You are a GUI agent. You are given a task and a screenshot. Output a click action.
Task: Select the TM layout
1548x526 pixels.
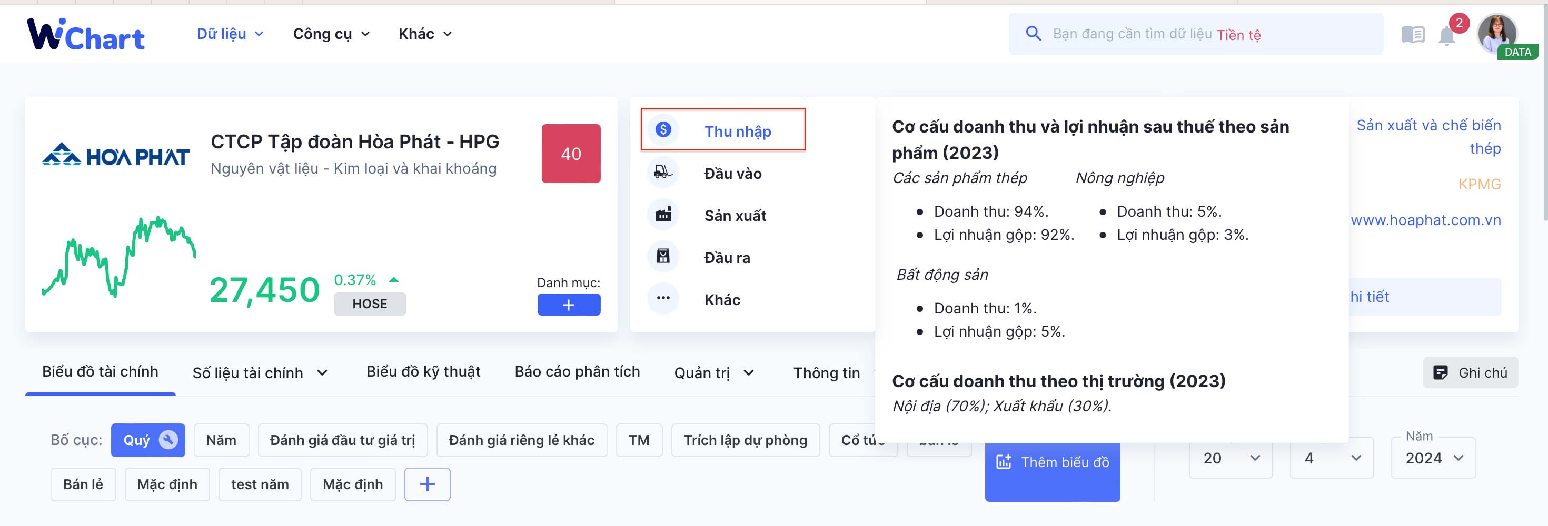point(639,440)
